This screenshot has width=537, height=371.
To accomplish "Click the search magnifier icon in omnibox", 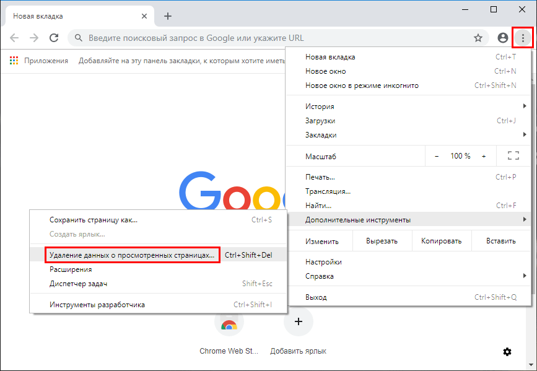I will click(79, 38).
